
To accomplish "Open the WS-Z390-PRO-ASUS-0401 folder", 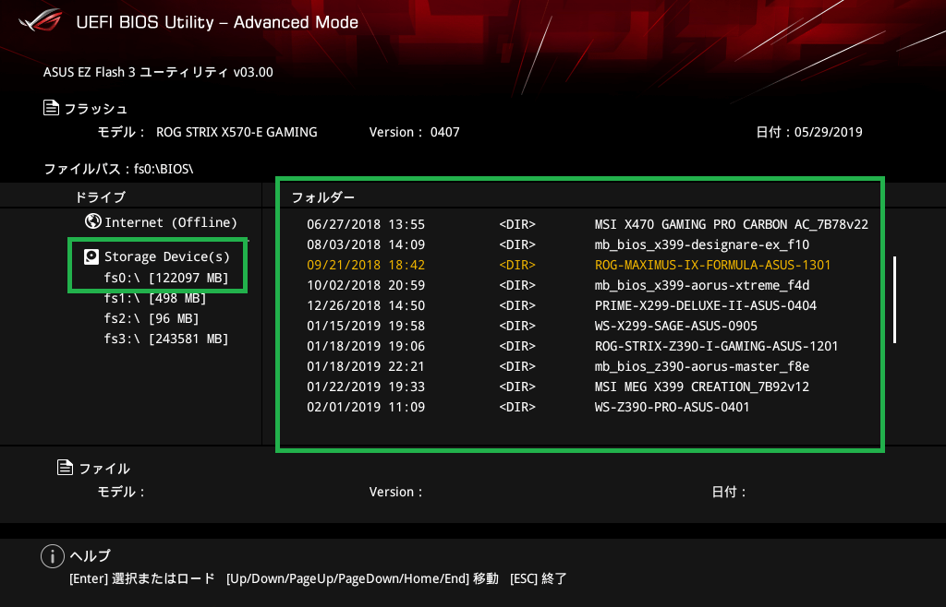I will [x=672, y=407].
